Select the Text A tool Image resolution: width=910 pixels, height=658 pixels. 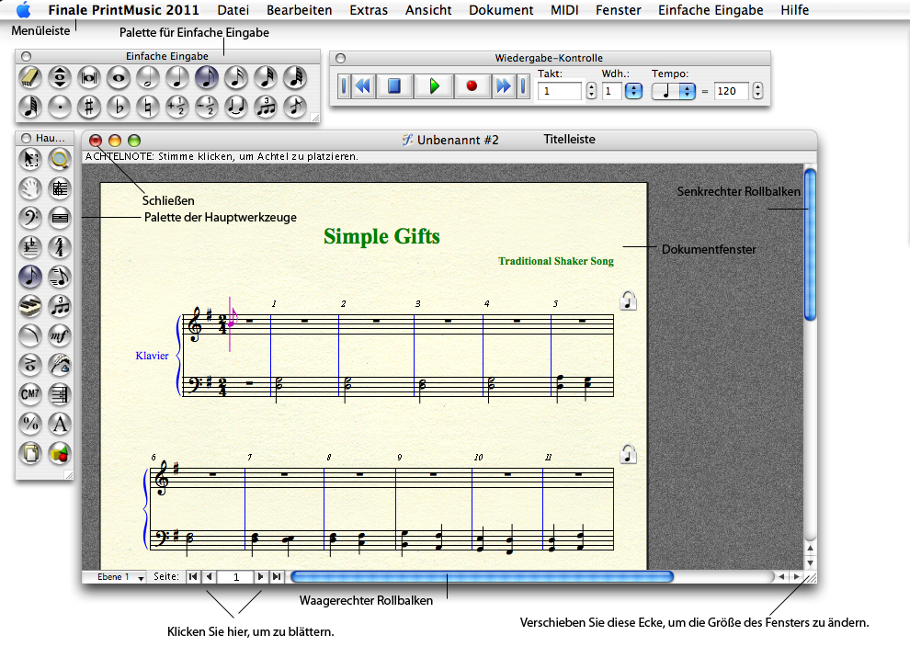coord(59,424)
